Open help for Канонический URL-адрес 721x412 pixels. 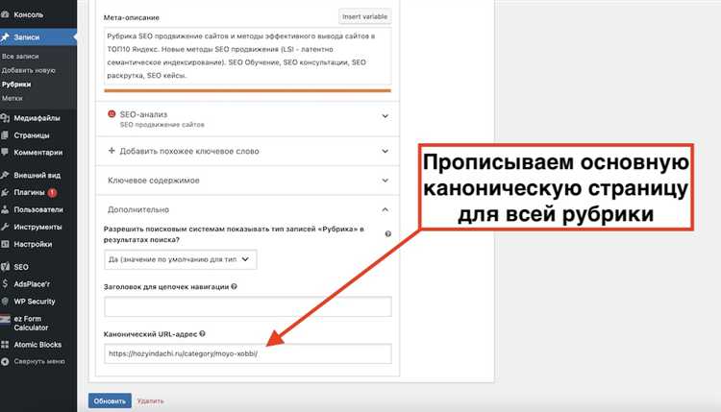point(202,334)
